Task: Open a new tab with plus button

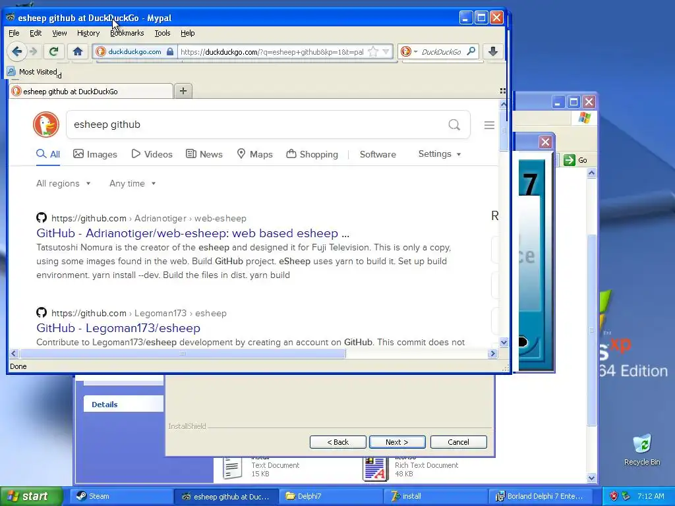Action: (183, 91)
